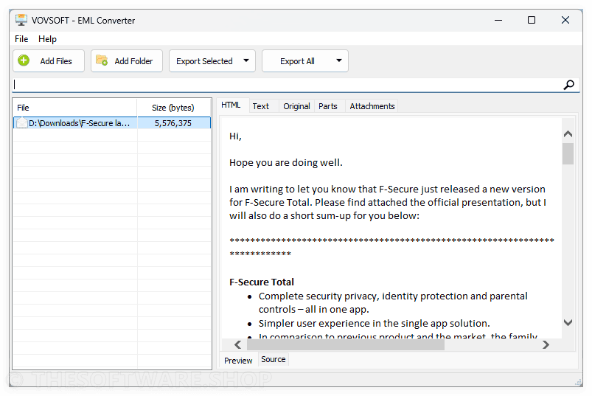
Task: Open the File menu
Action: tap(21, 39)
